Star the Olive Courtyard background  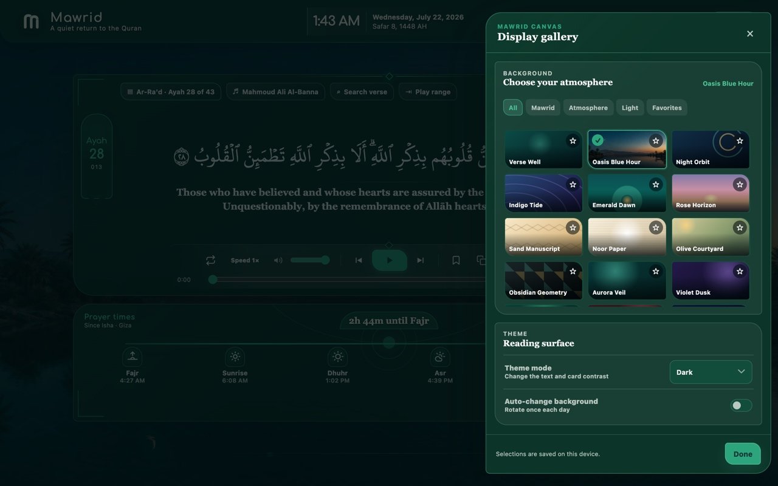pos(740,228)
